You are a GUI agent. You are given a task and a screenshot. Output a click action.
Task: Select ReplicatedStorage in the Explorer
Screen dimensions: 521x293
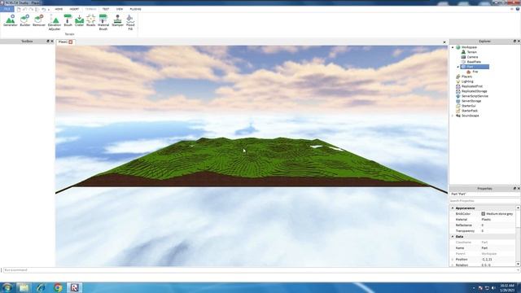coord(474,91)
